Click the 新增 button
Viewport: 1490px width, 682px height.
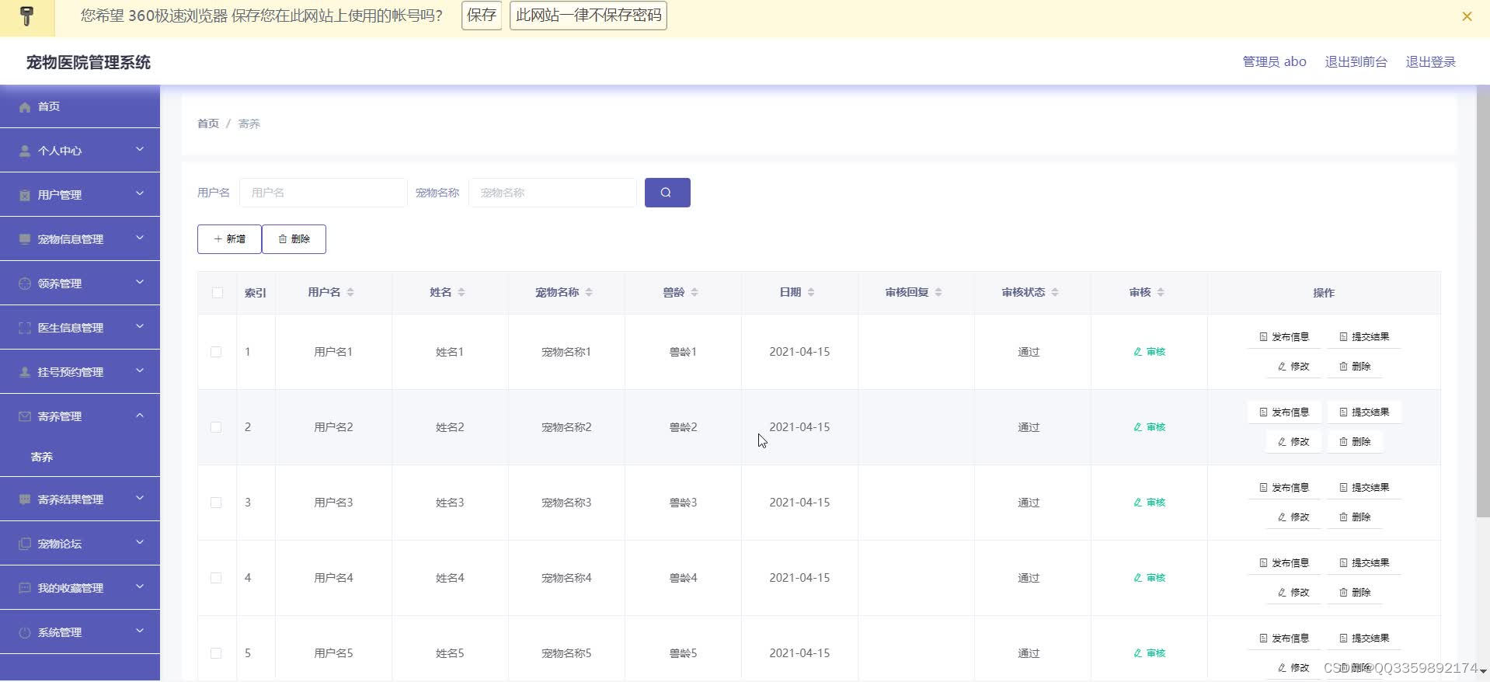click(229, 239)
